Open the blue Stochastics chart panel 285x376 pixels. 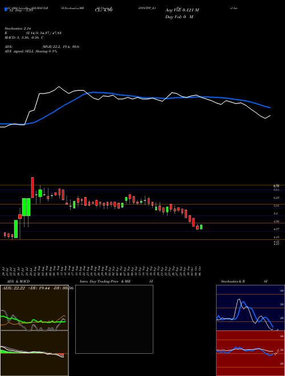tap(250, 308)
